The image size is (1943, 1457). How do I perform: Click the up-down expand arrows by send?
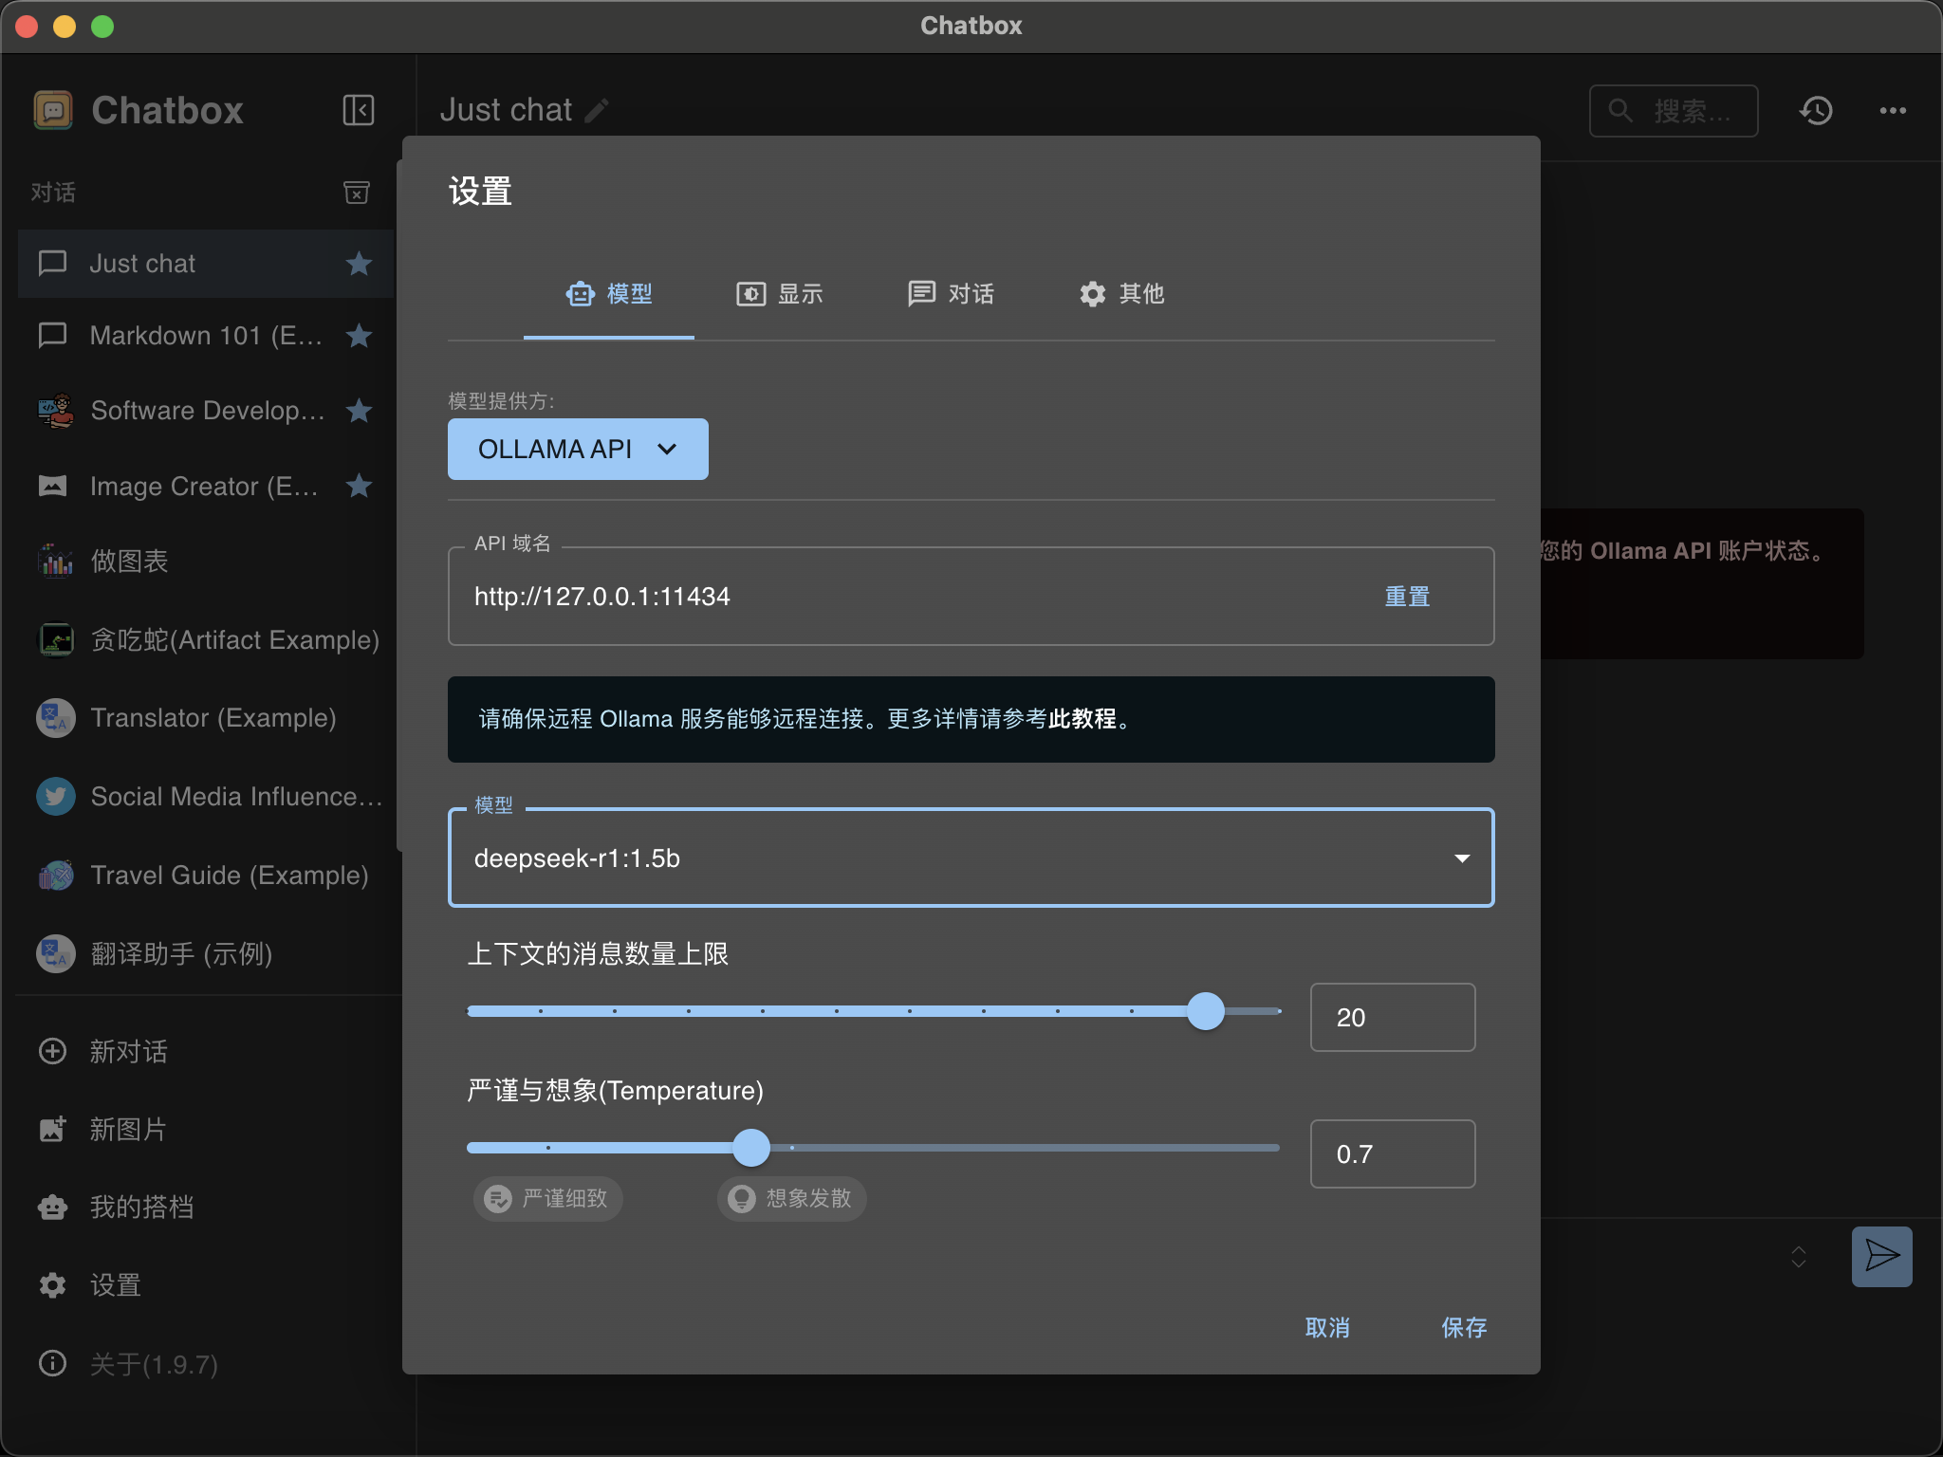tap(1798, 1257)
